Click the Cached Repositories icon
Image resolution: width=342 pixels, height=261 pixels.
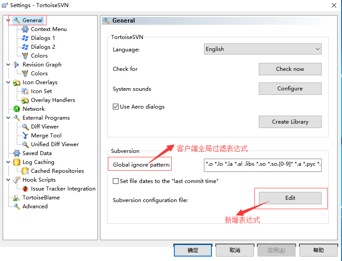[25, 171]
